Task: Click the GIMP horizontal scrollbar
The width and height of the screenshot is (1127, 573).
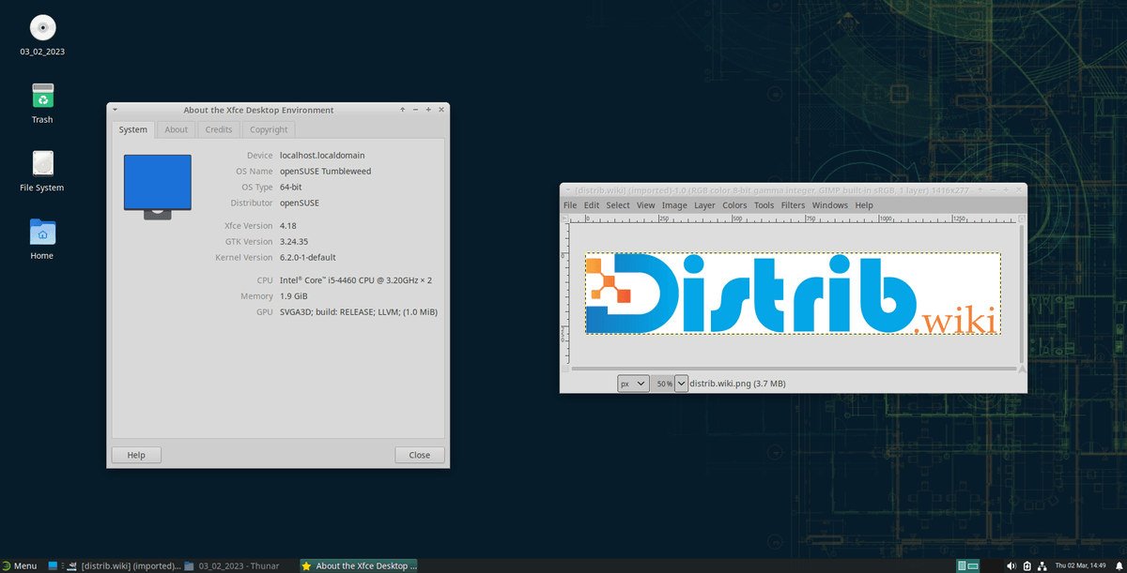Action: tap(794, 369)
